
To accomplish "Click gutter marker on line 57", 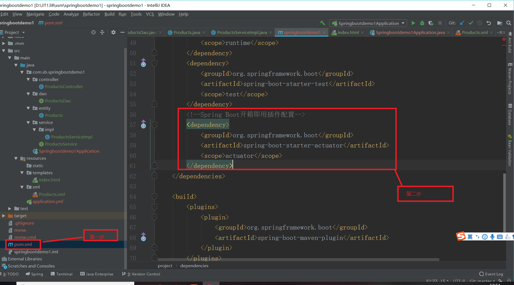I will tap(143, 124).
